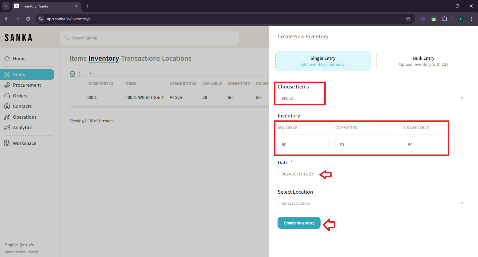
Task: Open Procurement from the sidebar icon
Action: (7, 85)
